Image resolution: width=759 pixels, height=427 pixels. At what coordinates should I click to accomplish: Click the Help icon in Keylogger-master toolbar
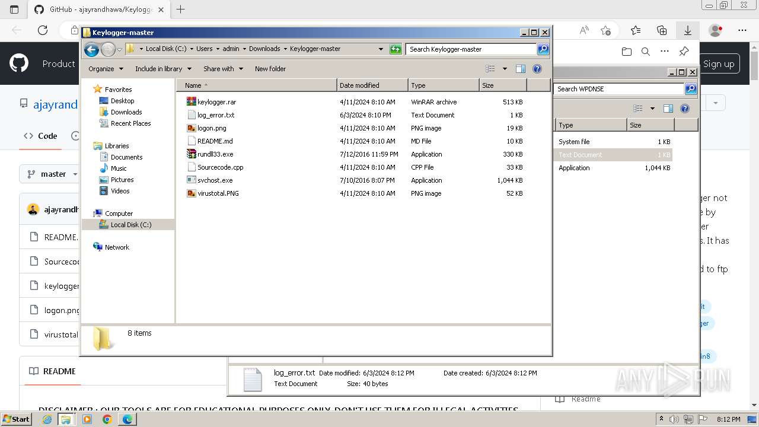(x=537, y=69)
